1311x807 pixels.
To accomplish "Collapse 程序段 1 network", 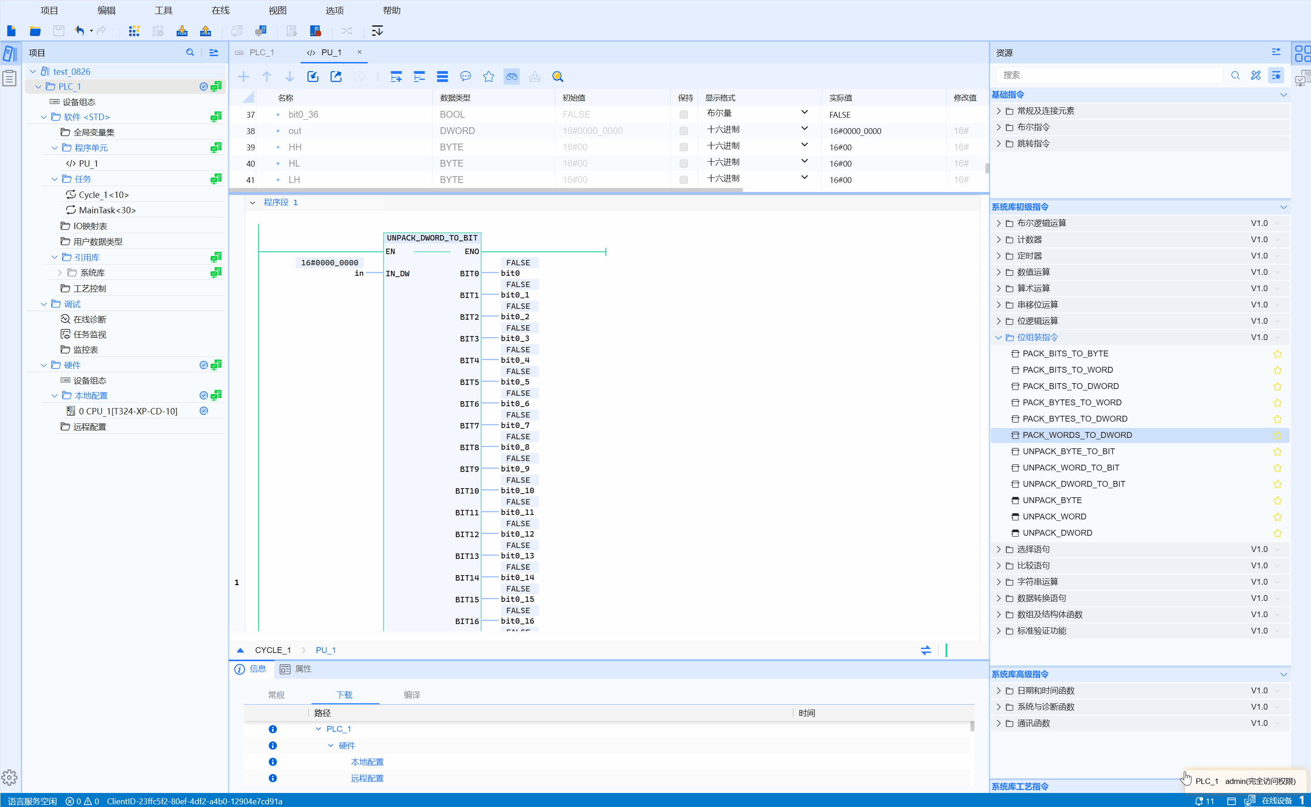I will click(252, 203).
